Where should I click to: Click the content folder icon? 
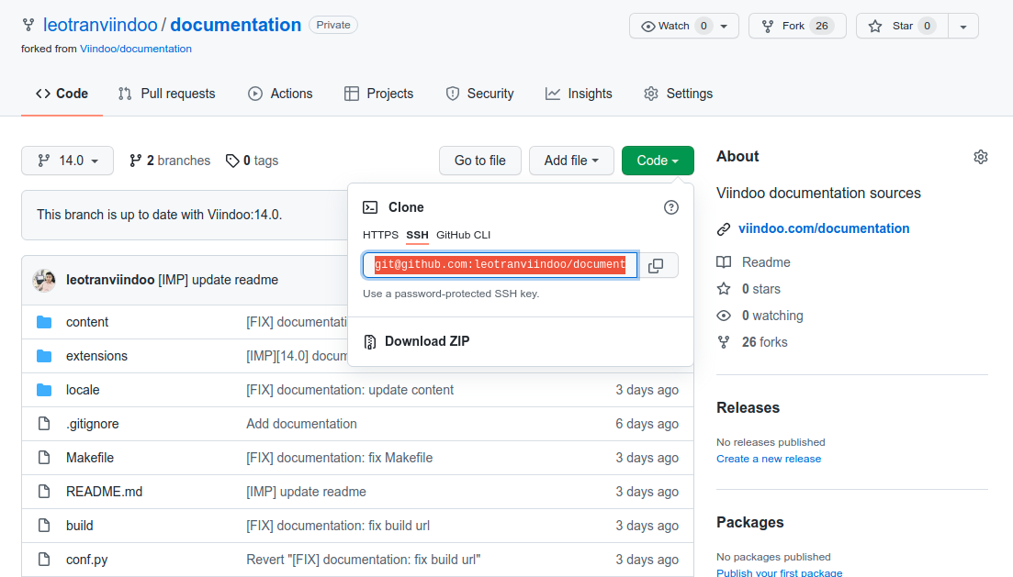tap(44, 322)
